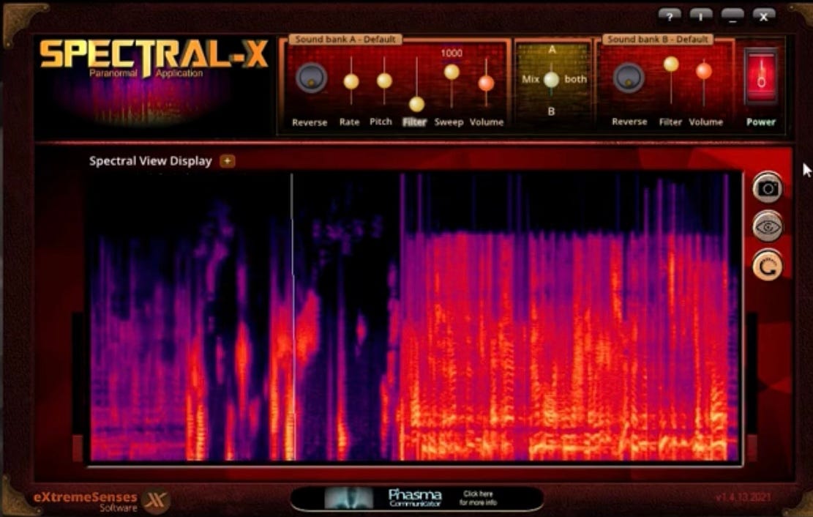Click the Rate slider knob
The image size is (813, 517).
coord(351,81)
